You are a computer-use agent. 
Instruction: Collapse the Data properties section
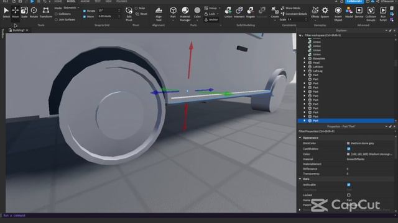(300, 179)
